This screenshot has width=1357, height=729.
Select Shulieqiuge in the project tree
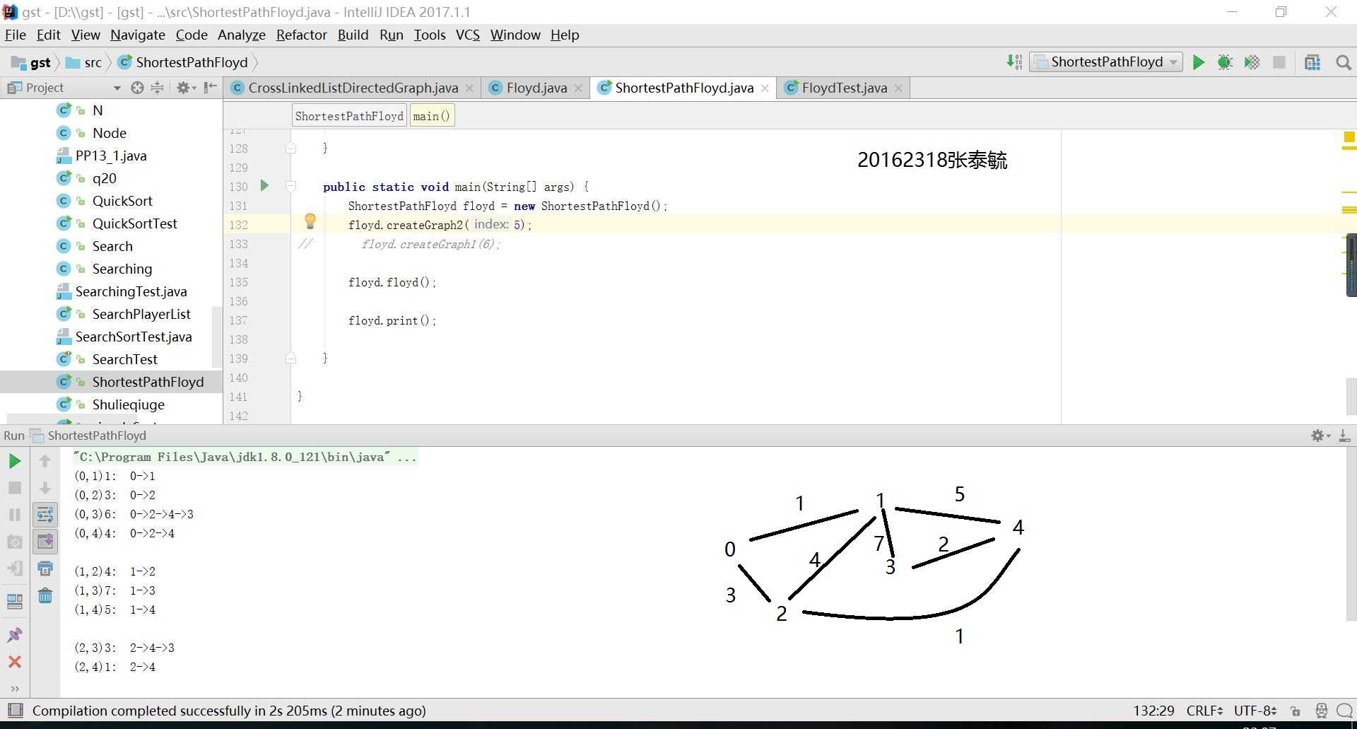click(x=128, y=404)
